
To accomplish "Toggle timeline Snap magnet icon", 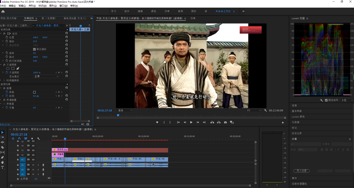I will click(x=19, y=138).
